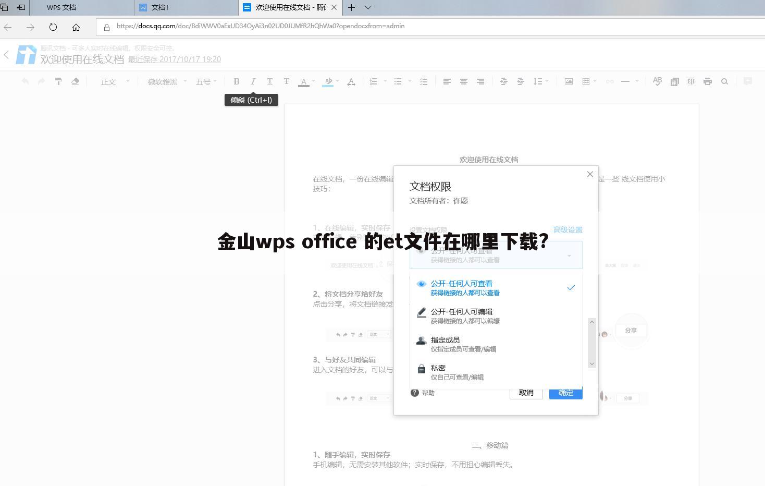This screenshot has height=486, width=765.
Task: Select 公开-任何人可编辑 option
Action: (496, 316)
